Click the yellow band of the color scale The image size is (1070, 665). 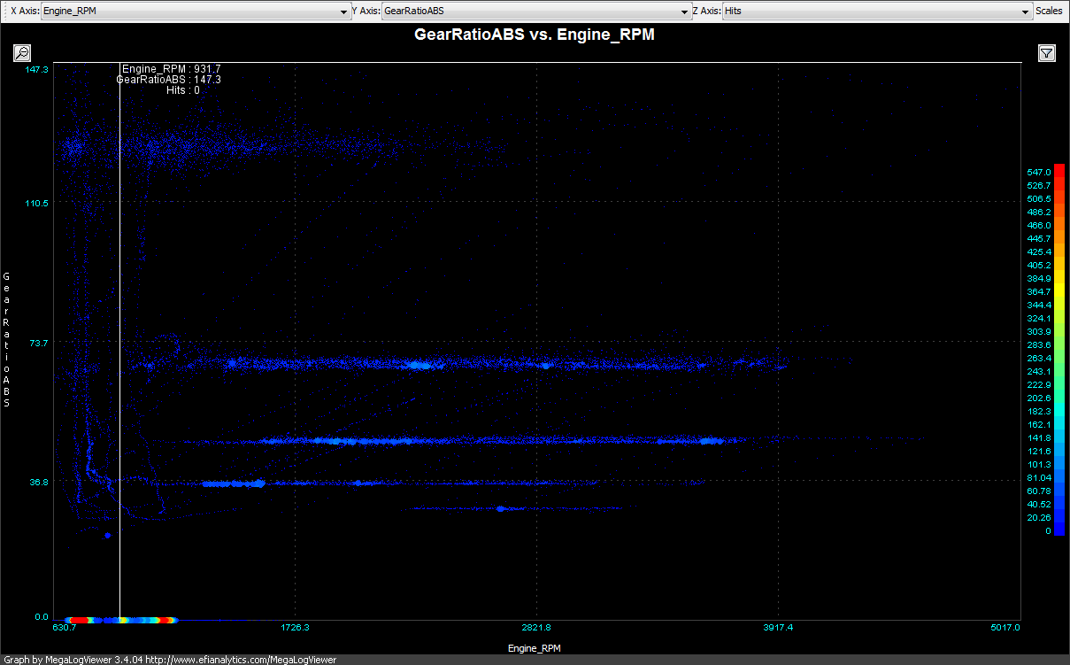coord(1058,290)
